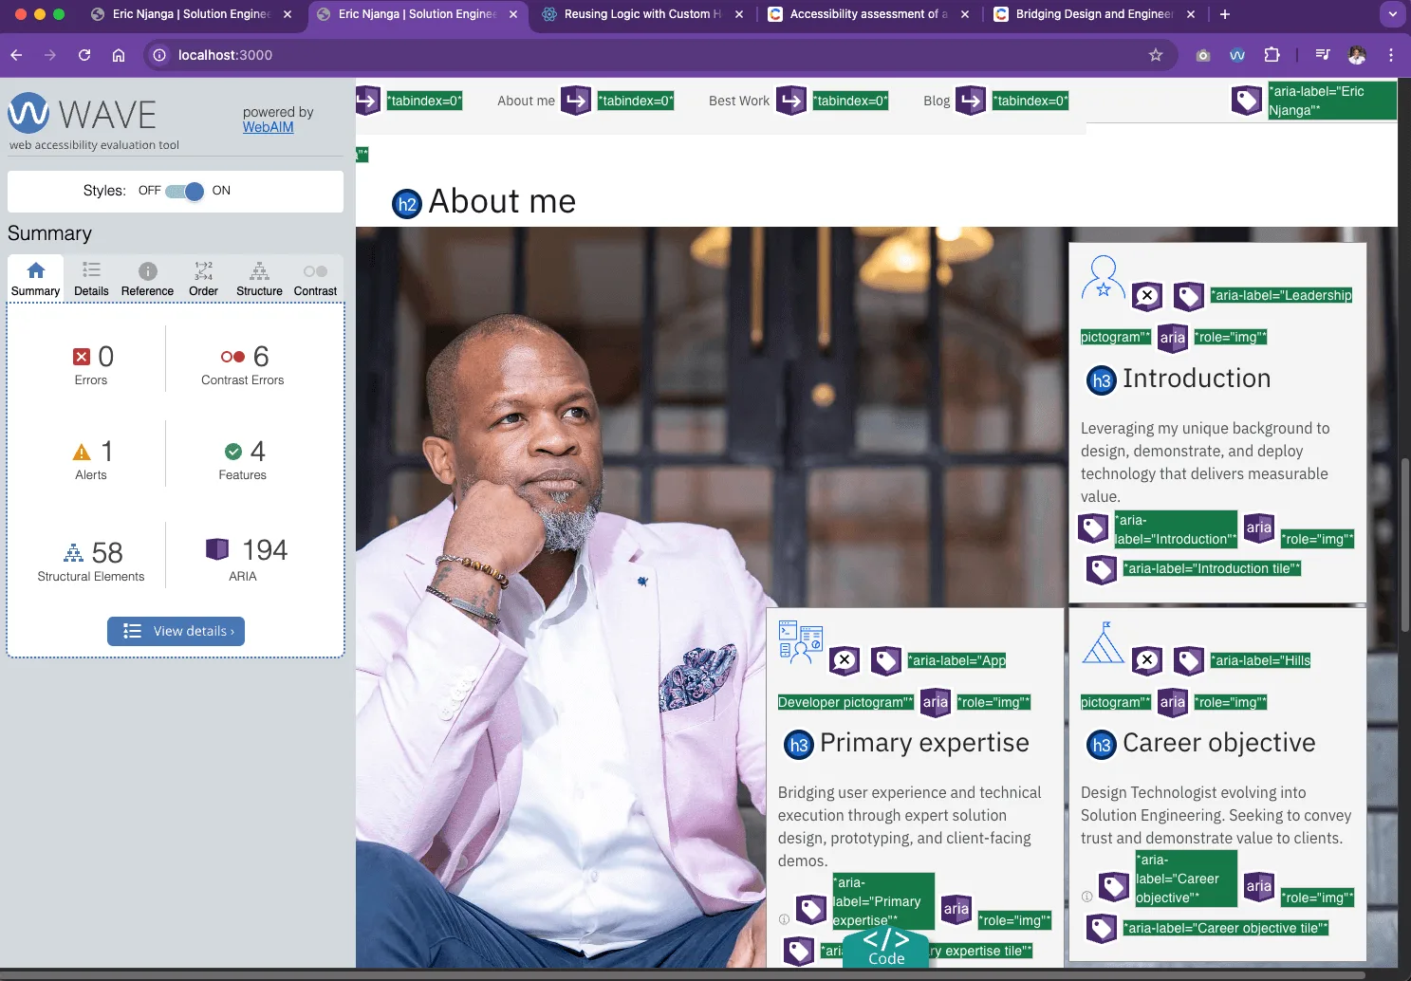Bookmark this page with the star icon
Image resolution: width=1411 pixels, height=981 pixels.
point(1156,55)
